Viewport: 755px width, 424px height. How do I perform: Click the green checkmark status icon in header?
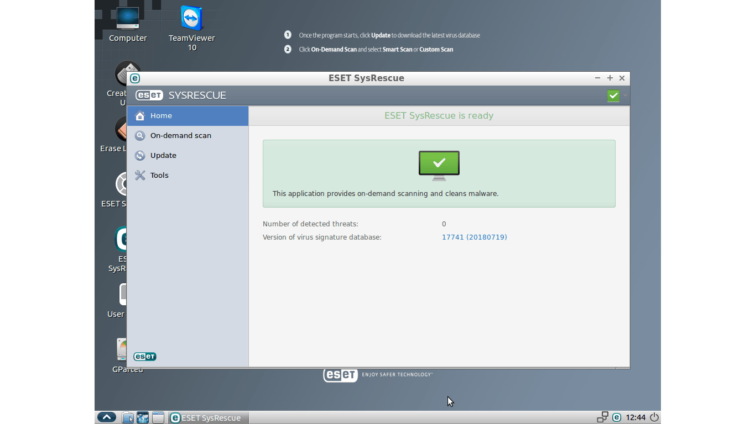(613, 96)
